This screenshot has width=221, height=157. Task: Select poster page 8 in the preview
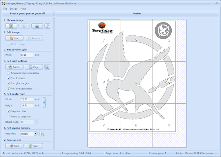click(136, 125)
